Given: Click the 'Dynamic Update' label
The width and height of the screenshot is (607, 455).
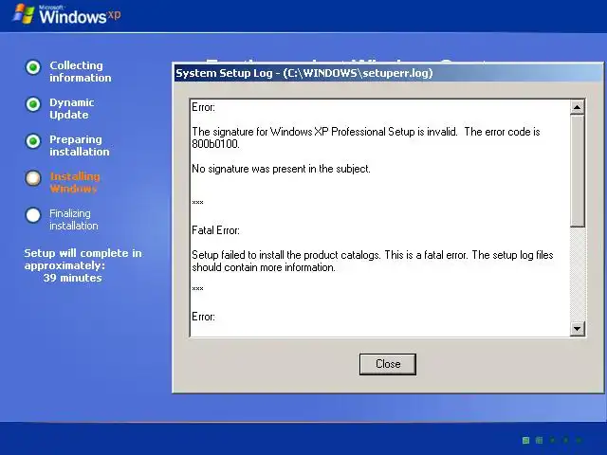Looking at the screenshot, I should 72,109.
